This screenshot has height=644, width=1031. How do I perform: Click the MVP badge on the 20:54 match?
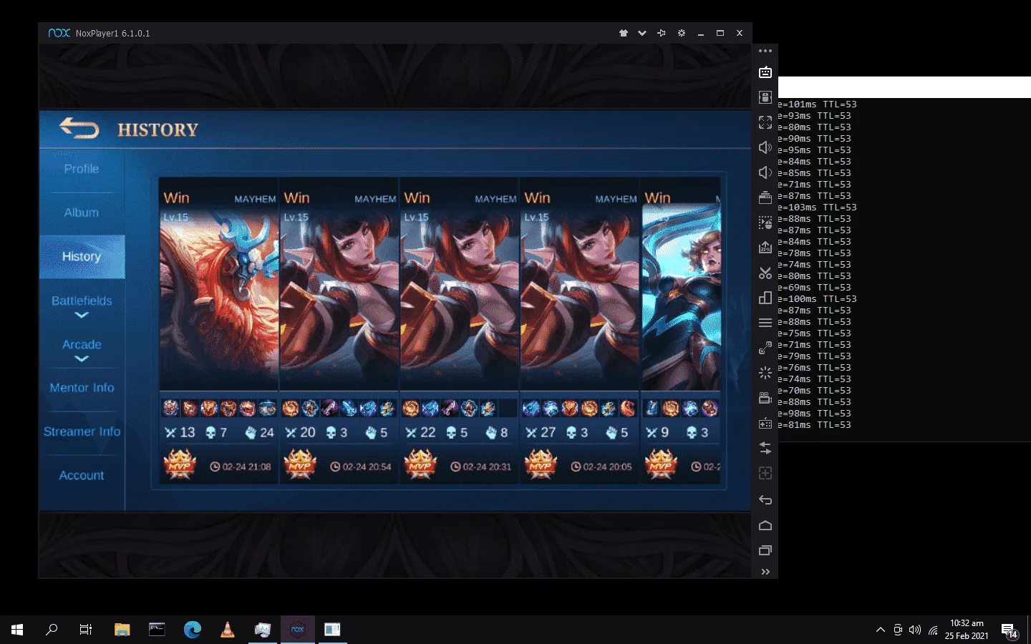300,464
